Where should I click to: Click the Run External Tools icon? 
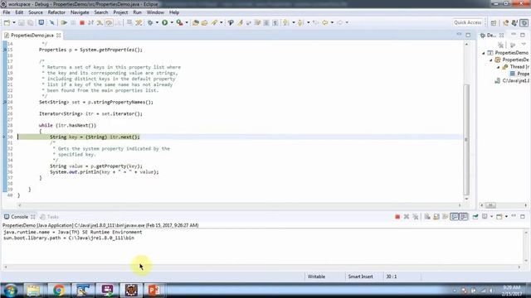179,22
